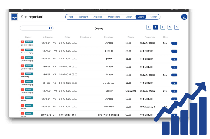The height and width of the screenshot is (139, 210).
Task: Click the teal badge in the pieter row
Action: click(29, 58)
